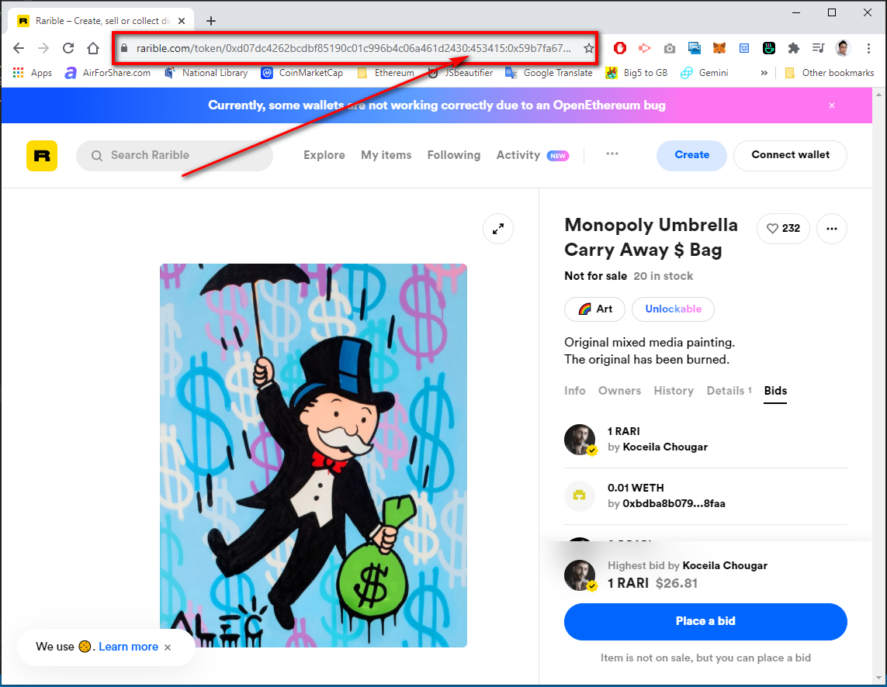Dismiss the OpenEthereum bug banner
Viewport: 887px width, 687px height.
coord(832,105)
